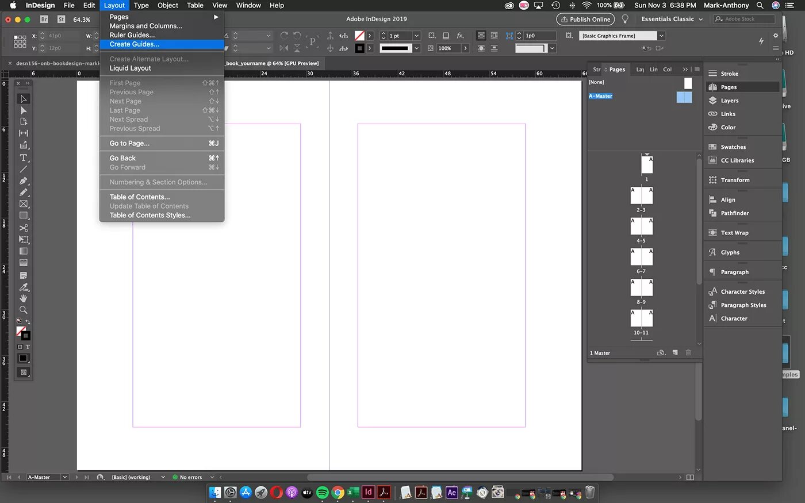Viewport: 805px width, 503px height.
Task: Open the stroke weight dropdown
Action: tap(416, 36)
